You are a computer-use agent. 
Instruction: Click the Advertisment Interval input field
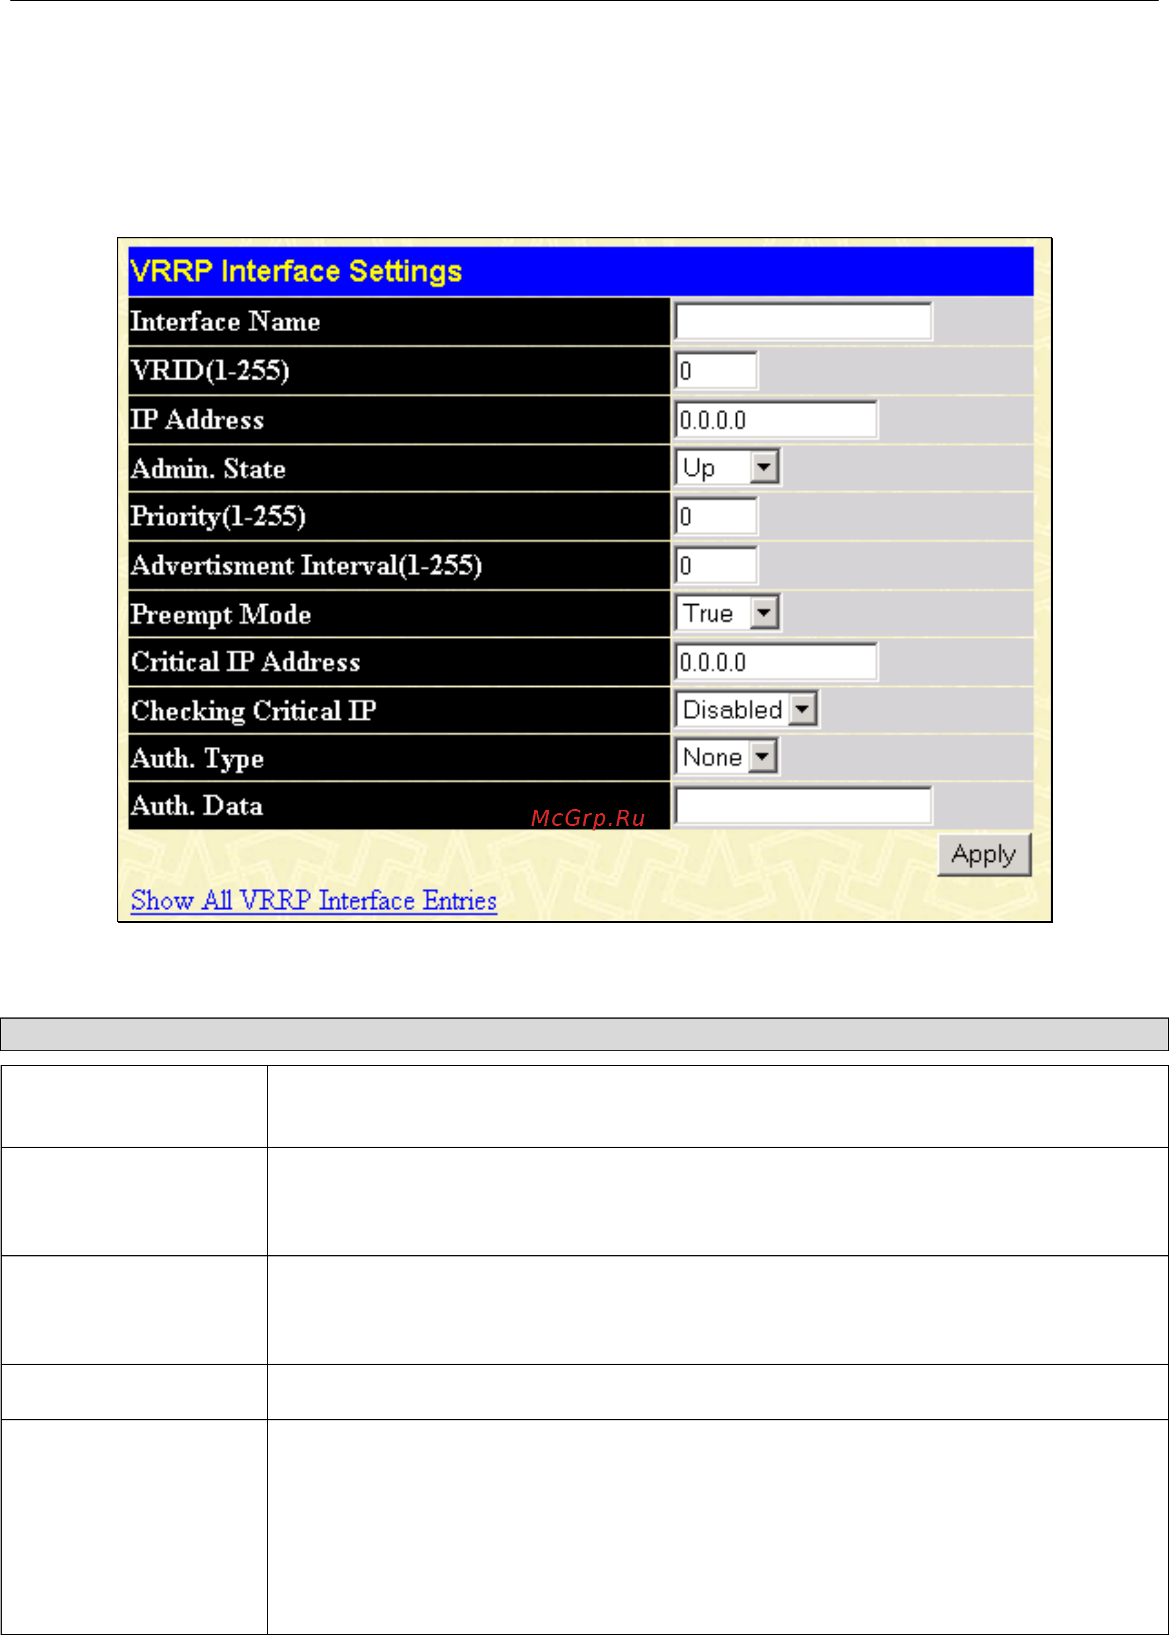pyautogui.click(x=716, y=565)
